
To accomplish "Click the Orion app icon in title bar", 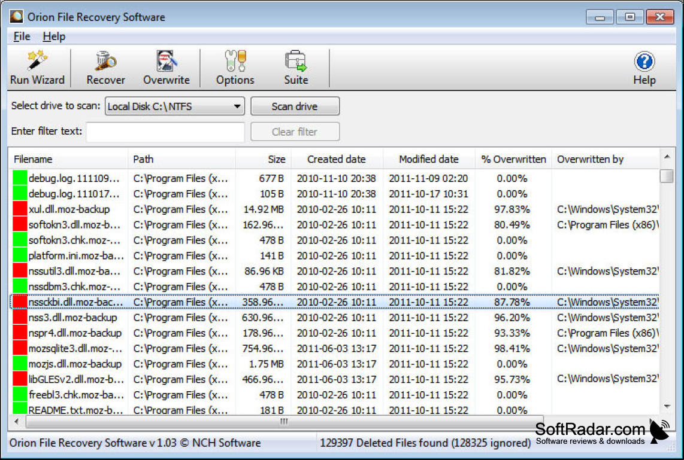I will (16, 17).
